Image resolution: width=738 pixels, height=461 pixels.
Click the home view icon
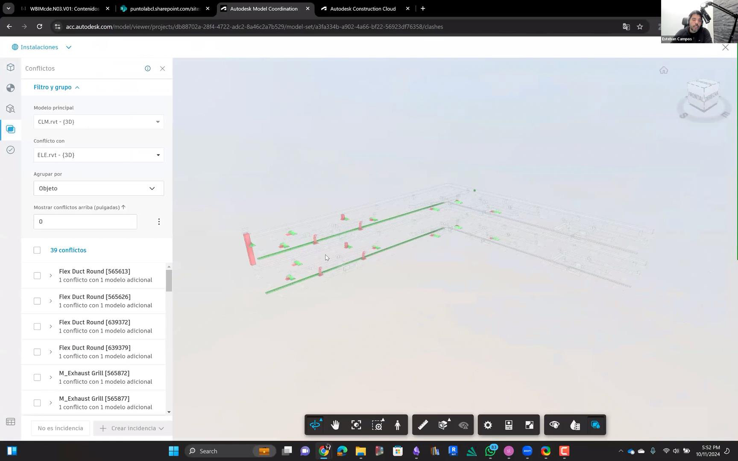(663, 70)
